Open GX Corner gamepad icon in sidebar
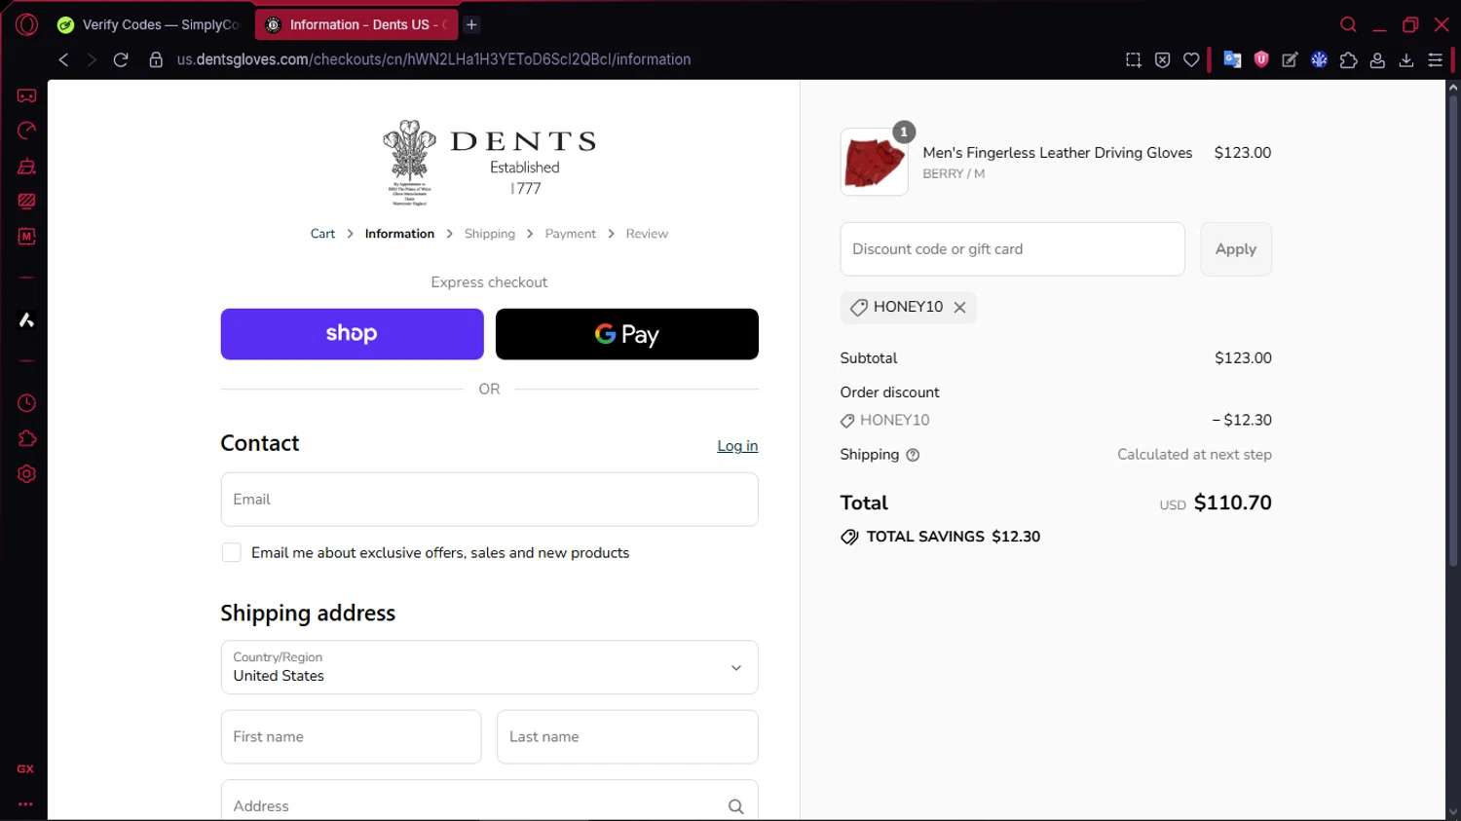The height and width of the screenshot is (821, 1461). pos(26,95)
